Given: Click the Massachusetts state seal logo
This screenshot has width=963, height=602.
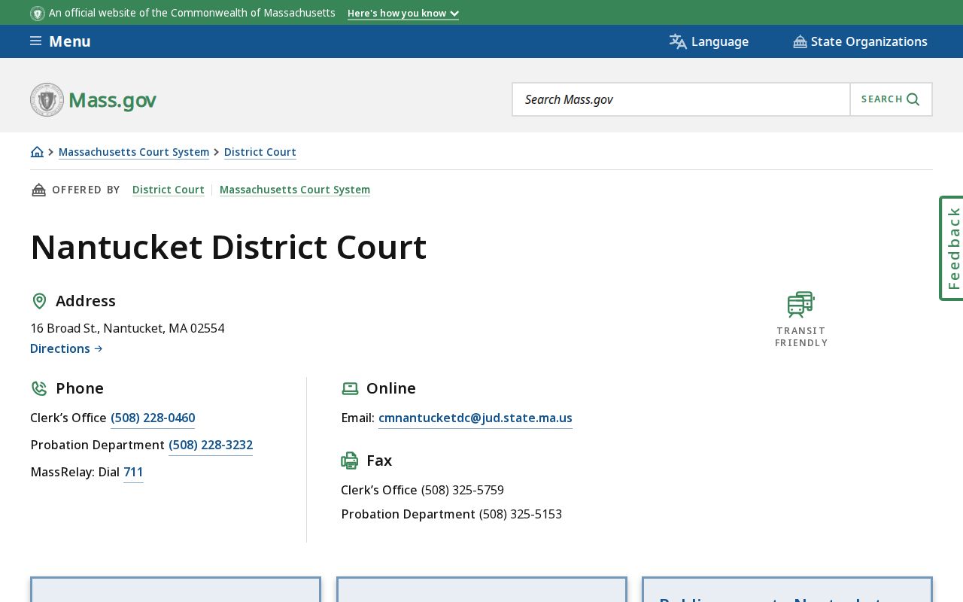Looking at the screenshot, I should [47, 99].
